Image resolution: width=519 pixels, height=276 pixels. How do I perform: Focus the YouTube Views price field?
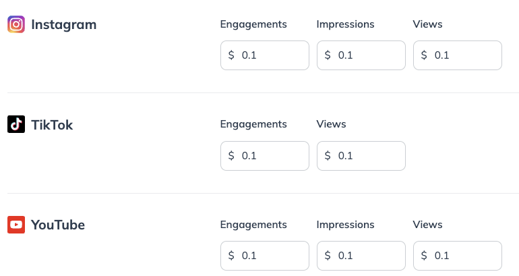point(458,256)
